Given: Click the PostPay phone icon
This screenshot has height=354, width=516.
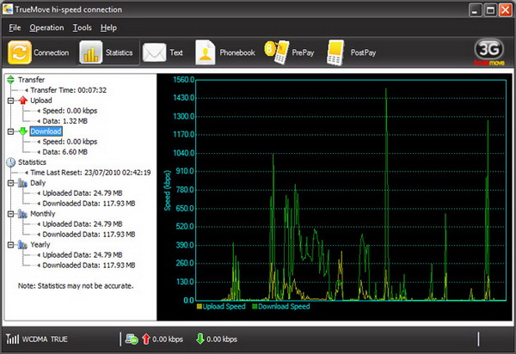Looking at the screenshot, I should [335, 52].
